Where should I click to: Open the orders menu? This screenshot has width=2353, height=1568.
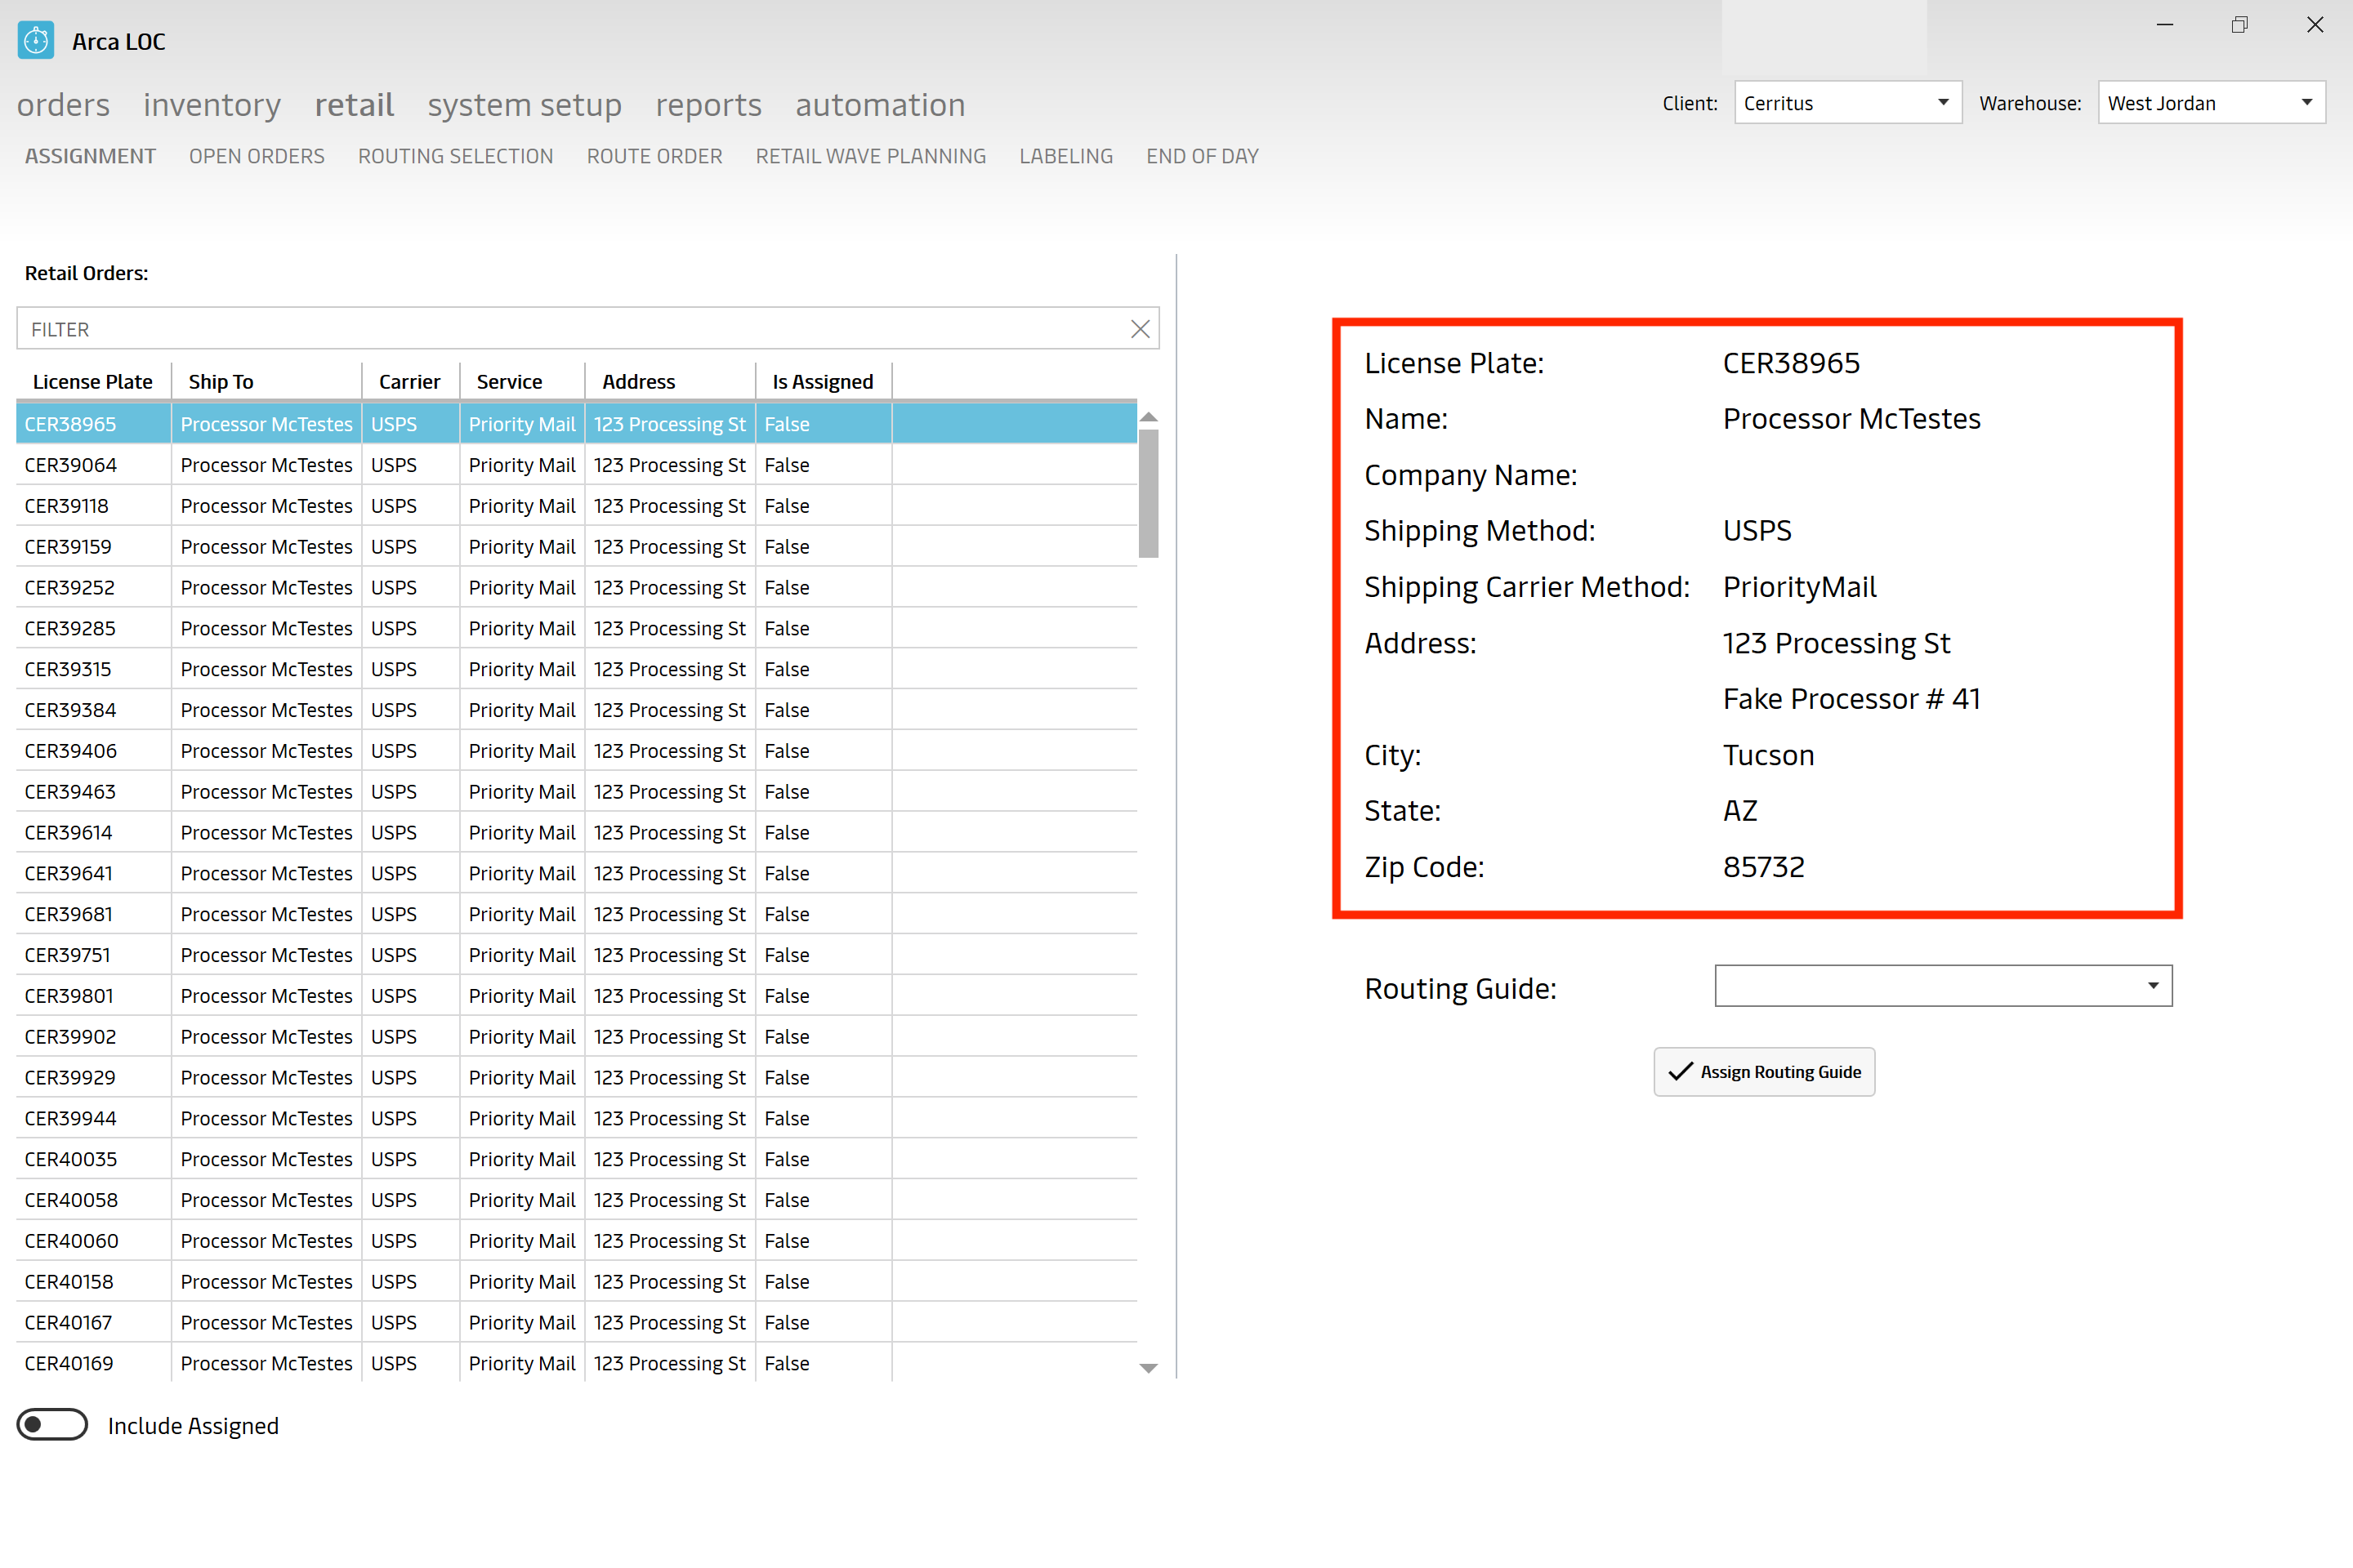coord(63,105)
